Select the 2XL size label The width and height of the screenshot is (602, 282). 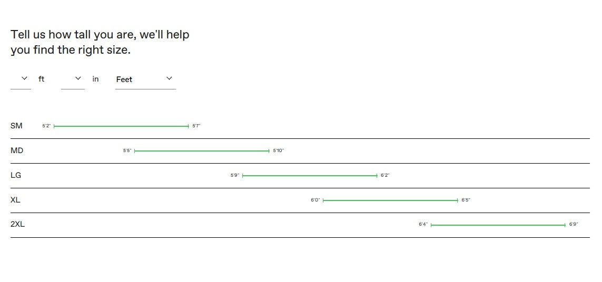pyautogui.click(x=17, y=224)
